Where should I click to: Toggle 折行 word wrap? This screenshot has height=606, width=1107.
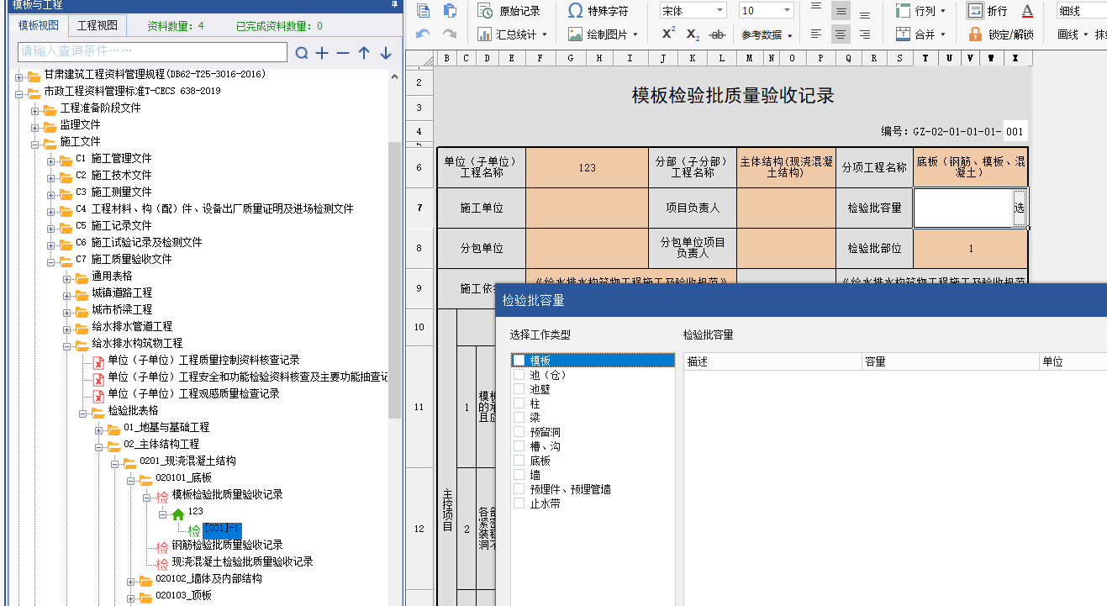987,11
